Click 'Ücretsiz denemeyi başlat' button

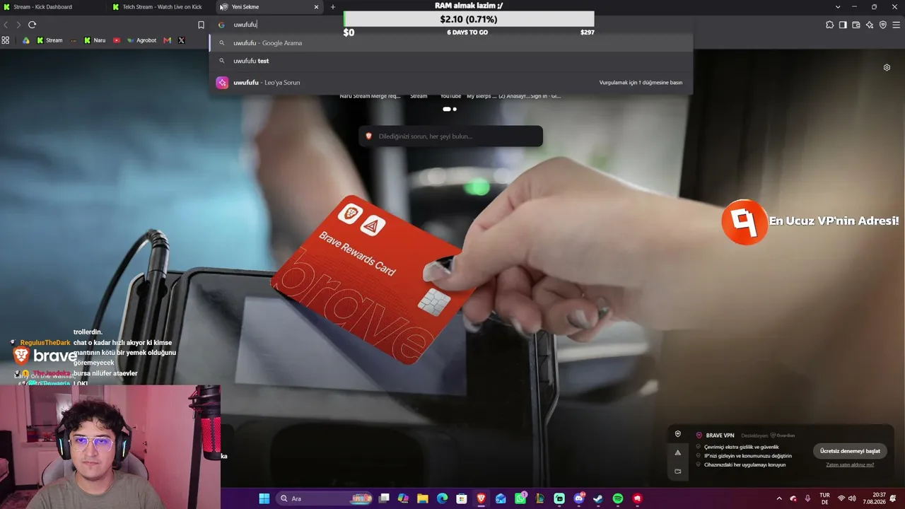point(850,451)
